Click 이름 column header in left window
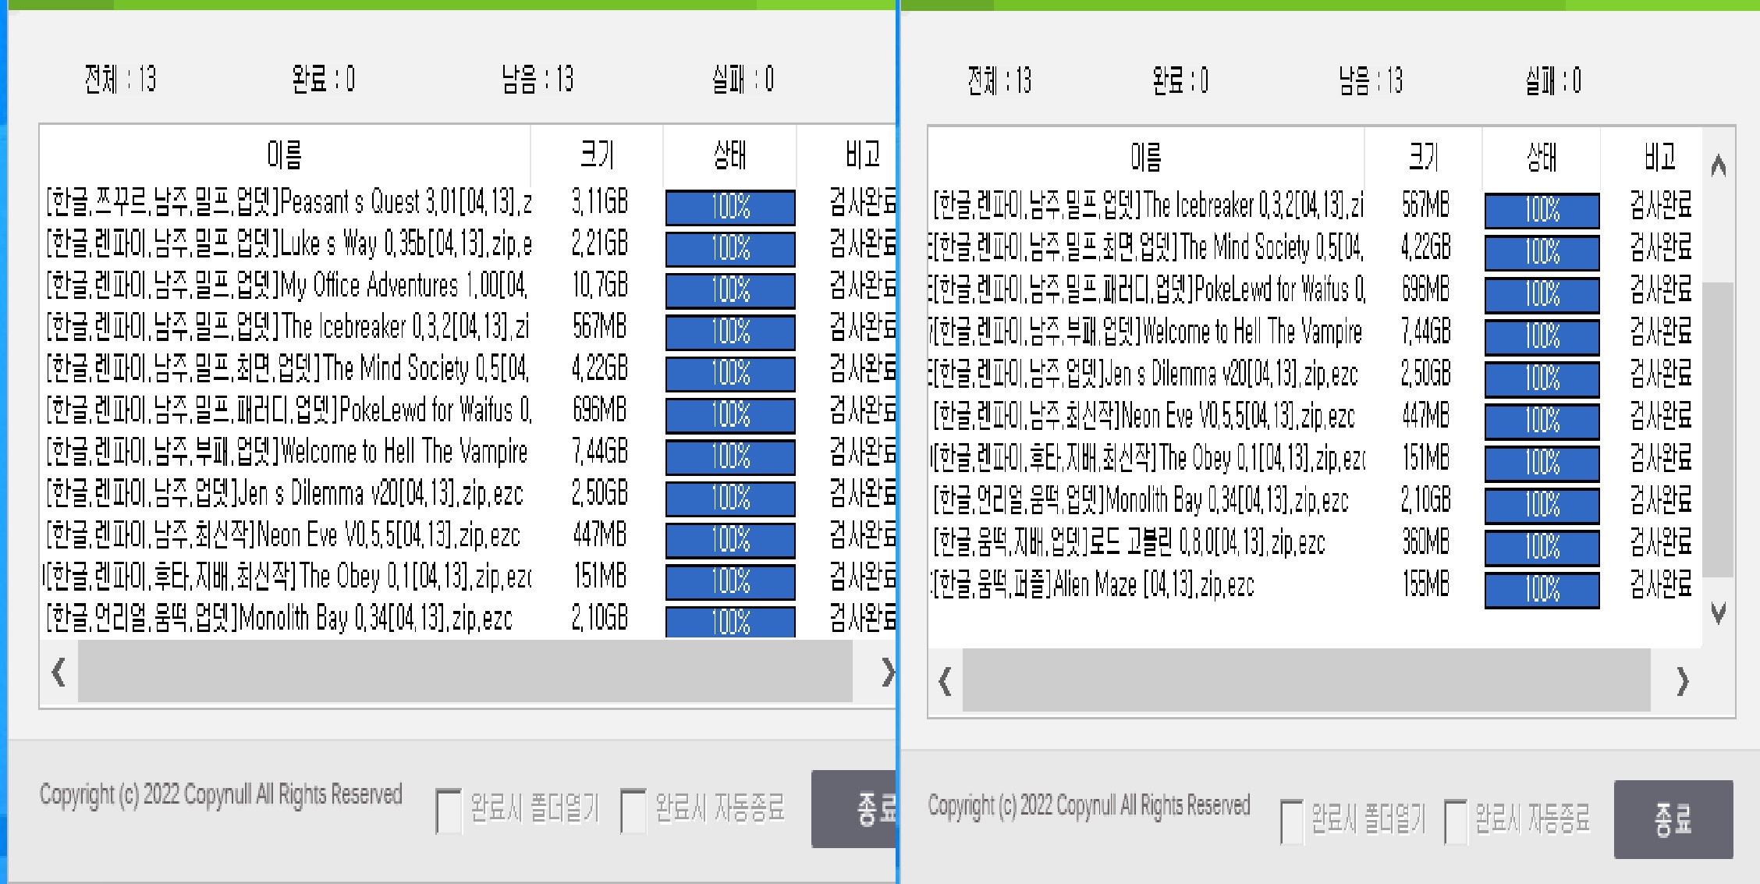 pyautogui.click(x=285, y=154)
